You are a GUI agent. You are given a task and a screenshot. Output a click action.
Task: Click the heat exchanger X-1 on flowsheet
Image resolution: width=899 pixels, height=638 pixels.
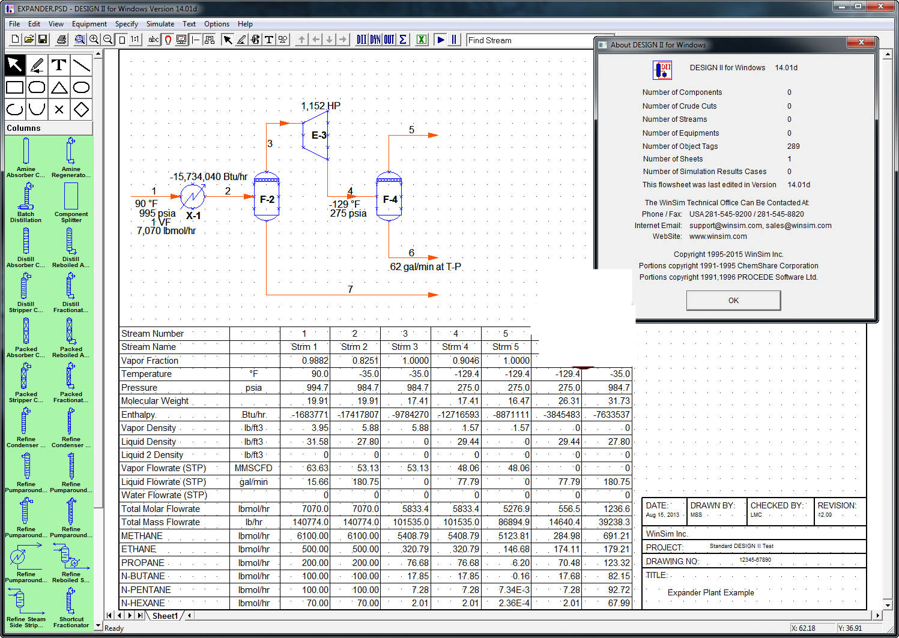[x=193, y=196]
